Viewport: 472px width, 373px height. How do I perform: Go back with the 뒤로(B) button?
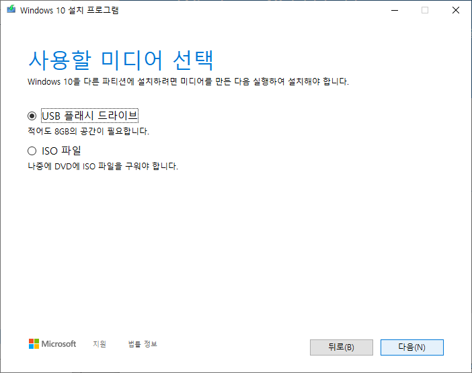click(342, 347)
